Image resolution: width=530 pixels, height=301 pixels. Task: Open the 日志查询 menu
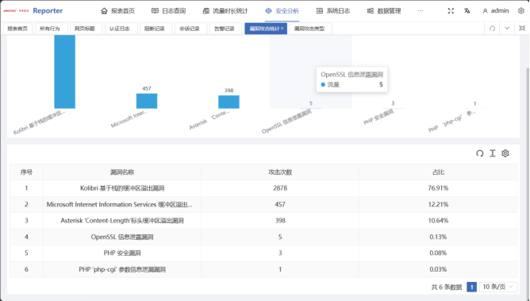click(168, 11)
